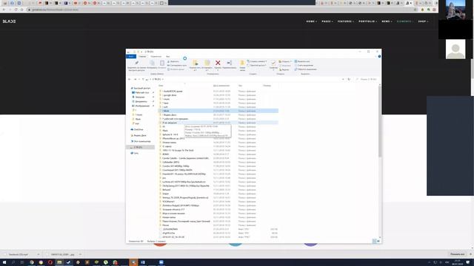Click the Rename icon in ribbon
Screen dimensions: 474x266
(229, 63)
